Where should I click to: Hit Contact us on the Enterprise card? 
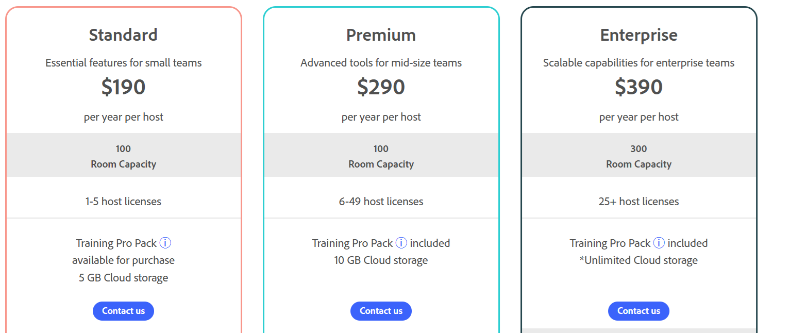point(638,311)
